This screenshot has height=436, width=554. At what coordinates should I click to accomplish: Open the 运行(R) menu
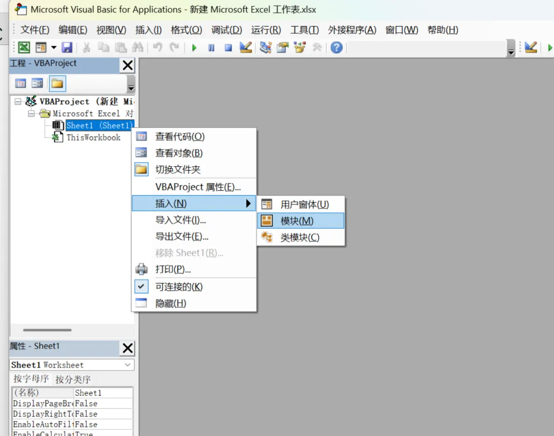(266, 30)
